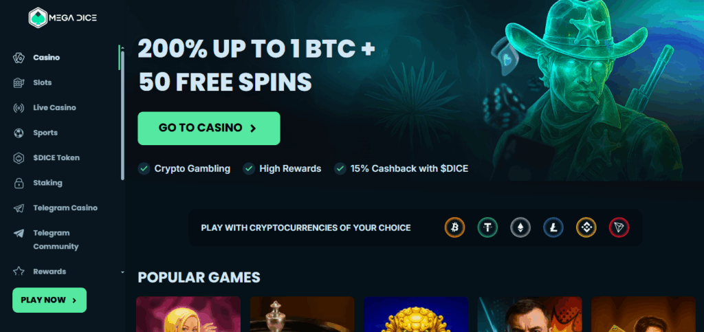Expand the Rewards menu arrow
The image size is (704, 332).
[x=122, y=272]
